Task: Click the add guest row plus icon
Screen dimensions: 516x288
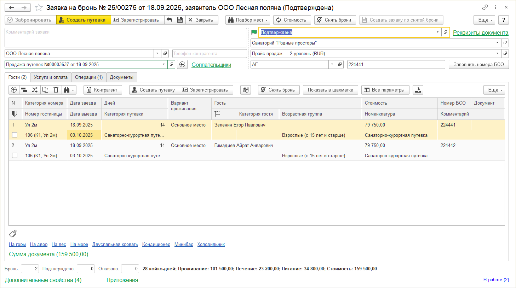Action: pos(14,90)
